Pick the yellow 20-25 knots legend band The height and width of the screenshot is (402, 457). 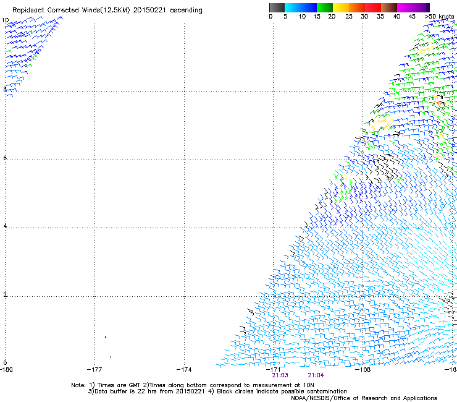tap(341, 7)
